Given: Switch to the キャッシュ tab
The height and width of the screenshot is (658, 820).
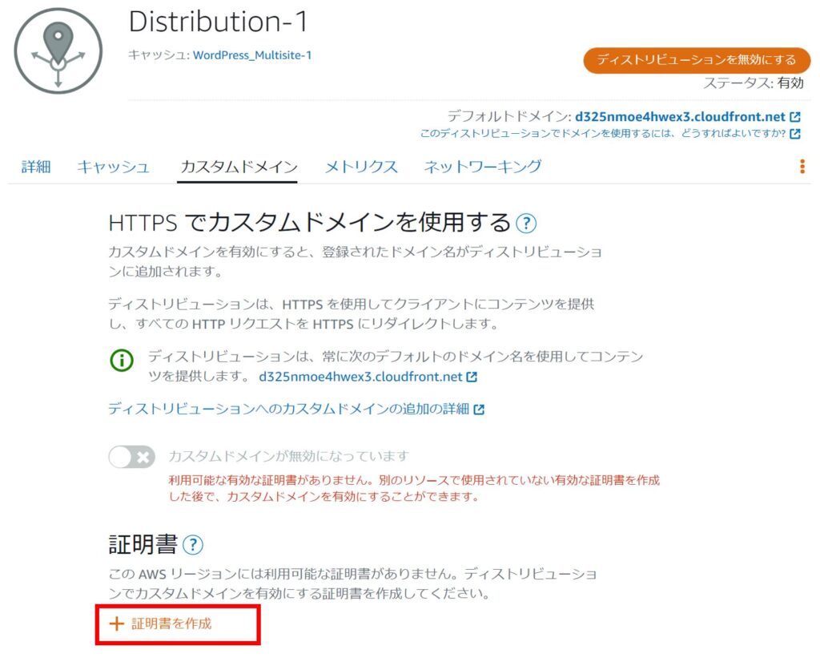Looking at the screenshot, I should [113, 167].
